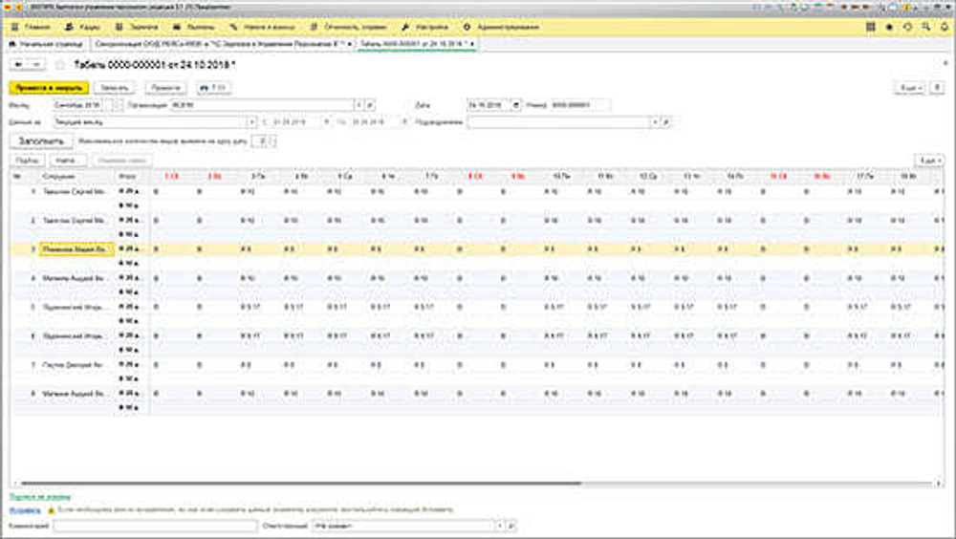Open Отчетность, справки section
This screenshot has height=539, width=956.
(x=348, y=27)
